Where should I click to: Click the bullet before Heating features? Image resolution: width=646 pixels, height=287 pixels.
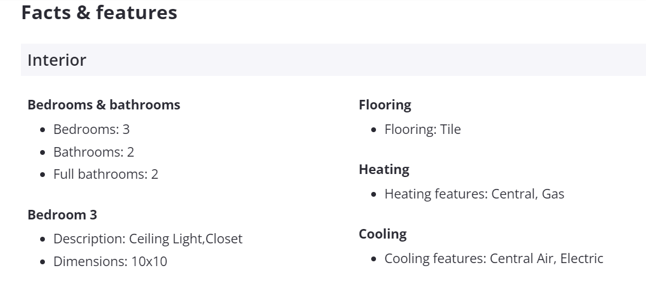pos(374,194)
